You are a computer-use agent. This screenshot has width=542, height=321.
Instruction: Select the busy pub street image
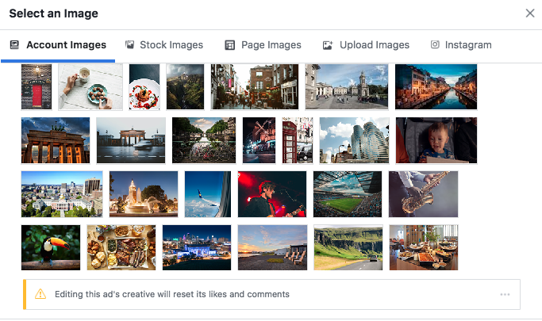[x=255, y=86]
